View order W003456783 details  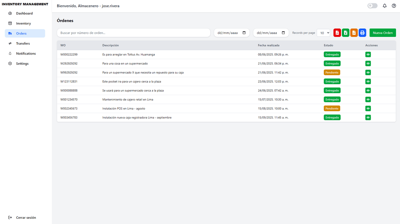(x=368, y=117)
